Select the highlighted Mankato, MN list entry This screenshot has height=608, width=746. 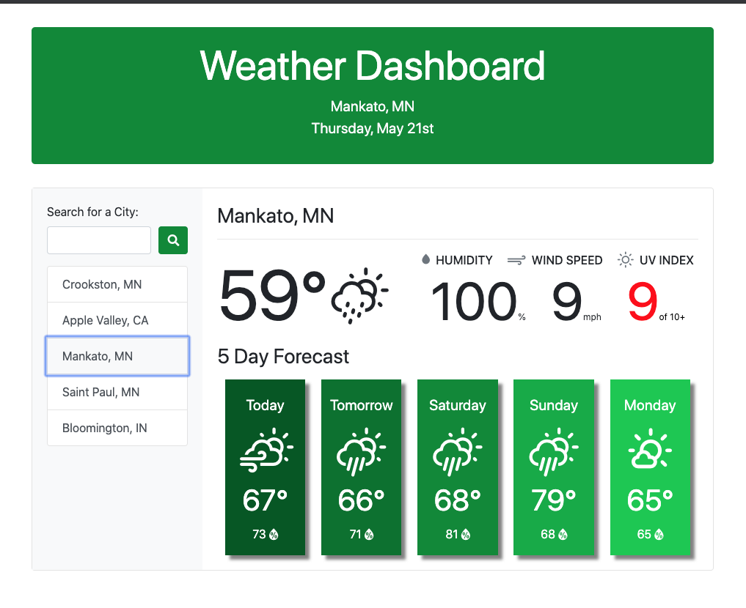point(117,356)
